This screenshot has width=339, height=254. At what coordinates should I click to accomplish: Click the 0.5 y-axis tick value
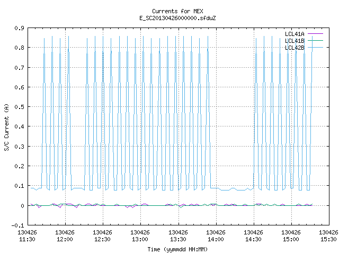pyautogui.click(x=19, y=107)
